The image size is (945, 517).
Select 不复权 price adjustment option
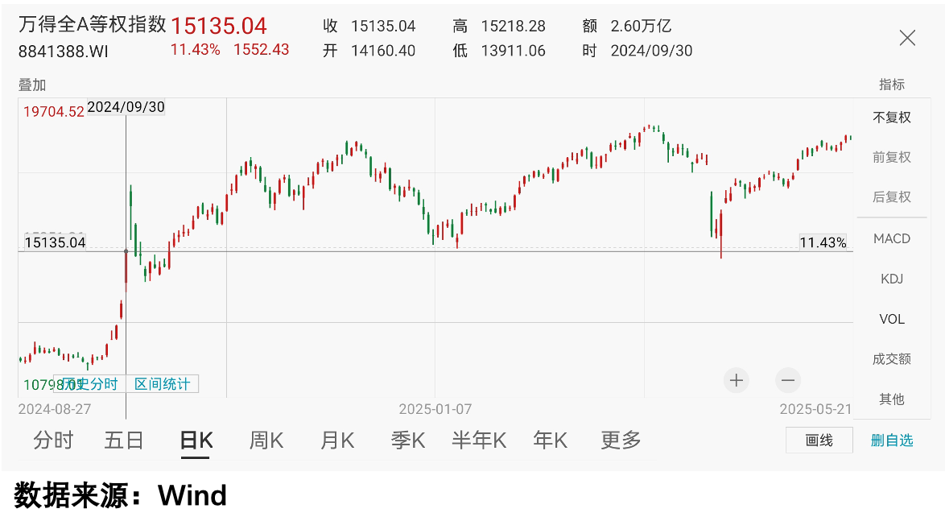pos(892,118)
